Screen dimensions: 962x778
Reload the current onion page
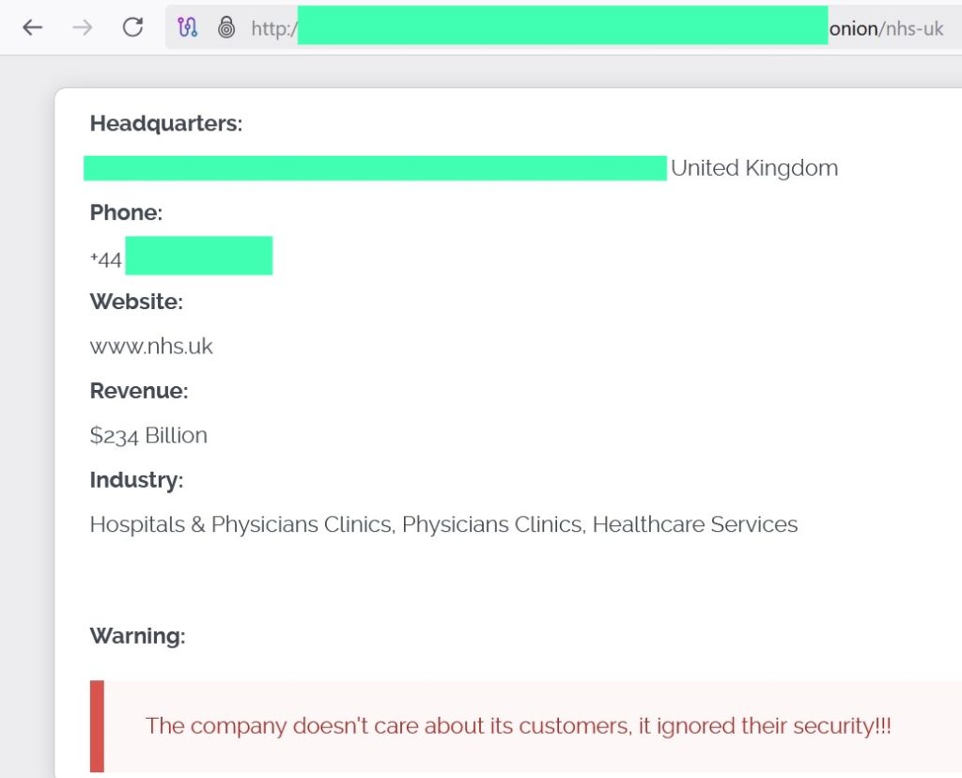point(132,27)
